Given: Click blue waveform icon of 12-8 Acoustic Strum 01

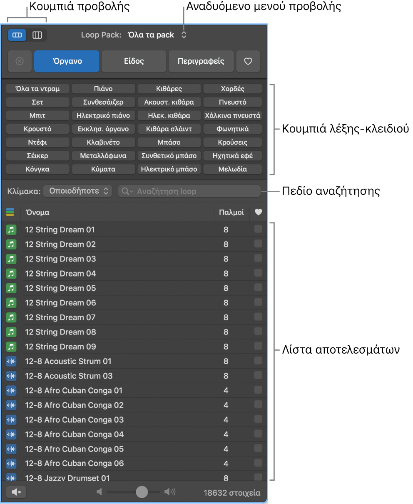Looking at the screenshot, I should click(x=11, y=361).
